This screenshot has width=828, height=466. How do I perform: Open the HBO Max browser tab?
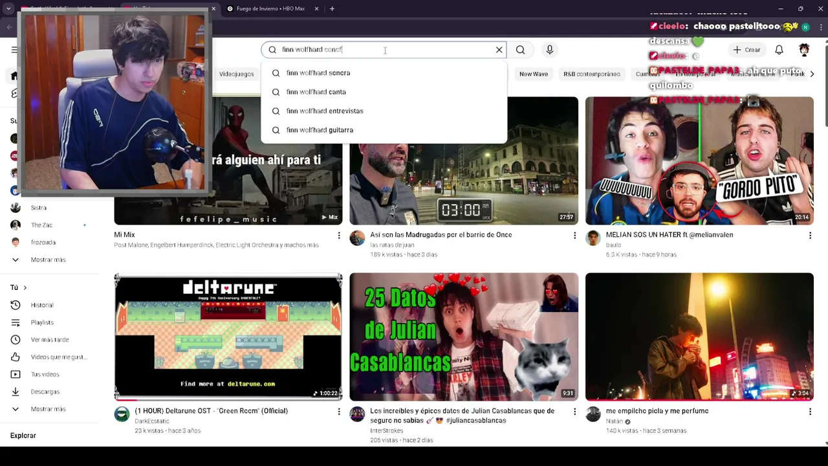pos(271,8)
